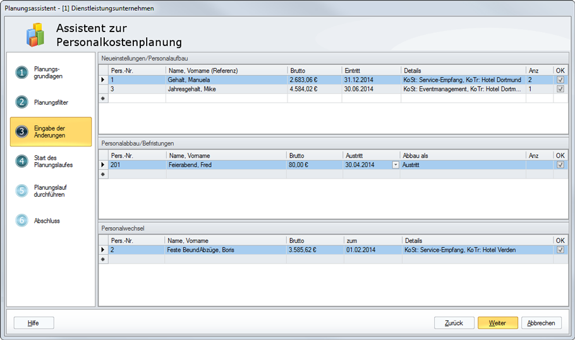Click Brutto value 80,00 €

315,165
